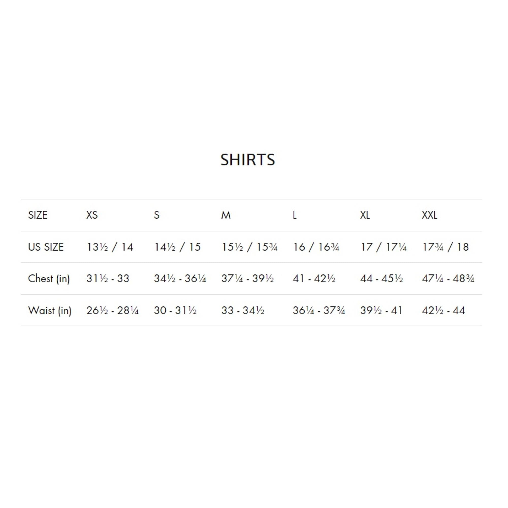This screenshot has height=508, width=508.
Task: Click the XS column header
Action: [x=92, y=215]
